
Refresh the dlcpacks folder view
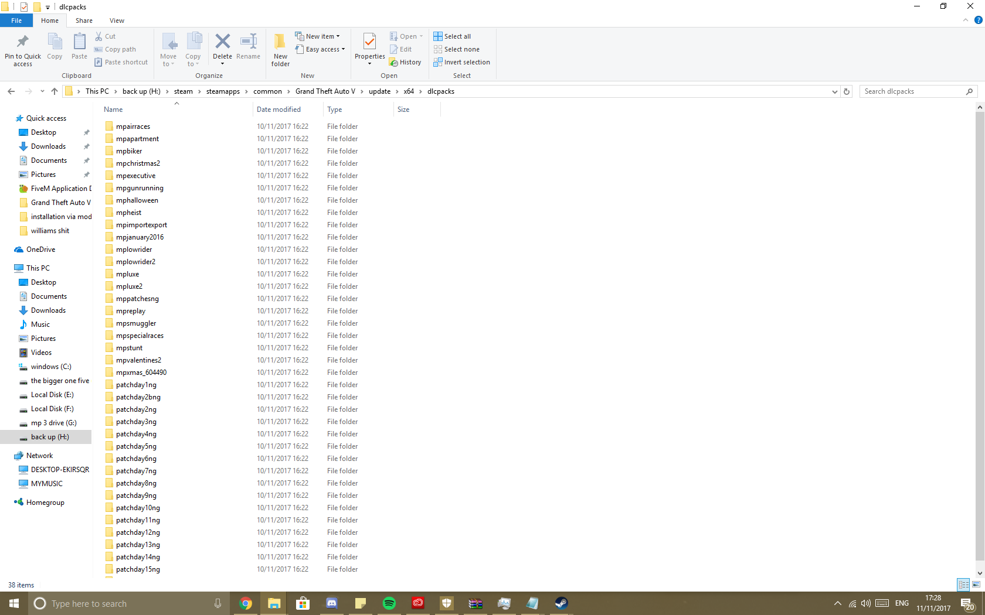[847, 91]
